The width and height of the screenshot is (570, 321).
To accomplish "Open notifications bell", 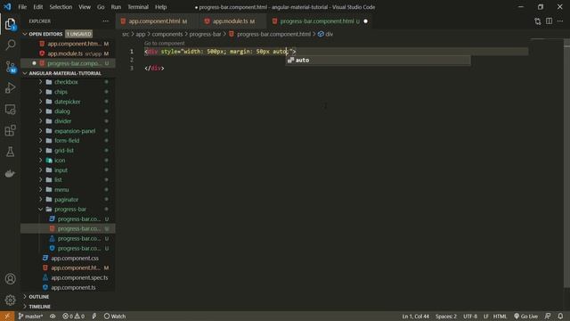I will pos(560,317).
